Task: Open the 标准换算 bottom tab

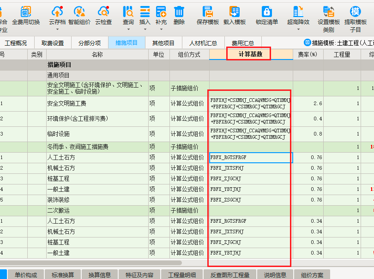Action: click(x=63, y=275)
